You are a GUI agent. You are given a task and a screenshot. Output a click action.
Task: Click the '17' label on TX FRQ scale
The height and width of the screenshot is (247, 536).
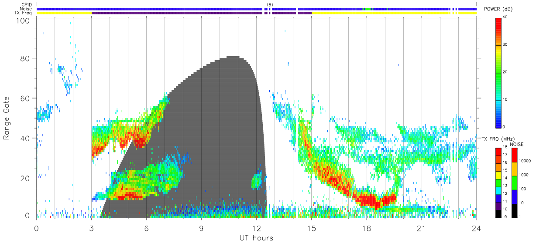tap(505, 156)
